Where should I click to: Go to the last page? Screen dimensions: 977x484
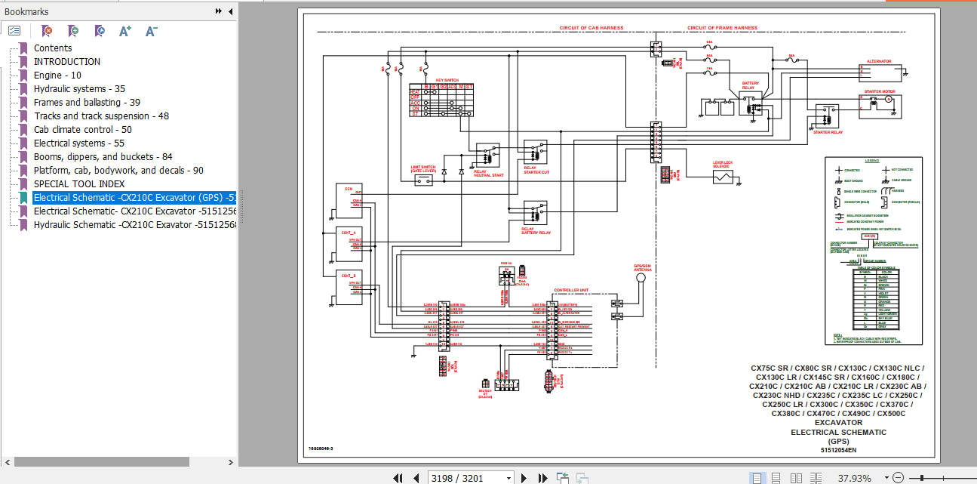point(542,478)
